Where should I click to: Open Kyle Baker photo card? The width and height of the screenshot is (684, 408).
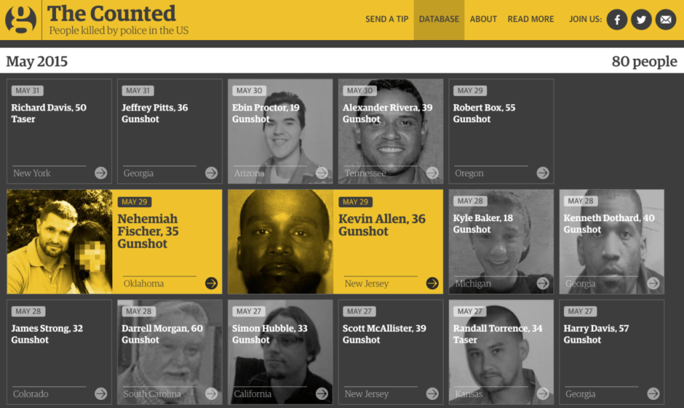click(x=501, y=242)
